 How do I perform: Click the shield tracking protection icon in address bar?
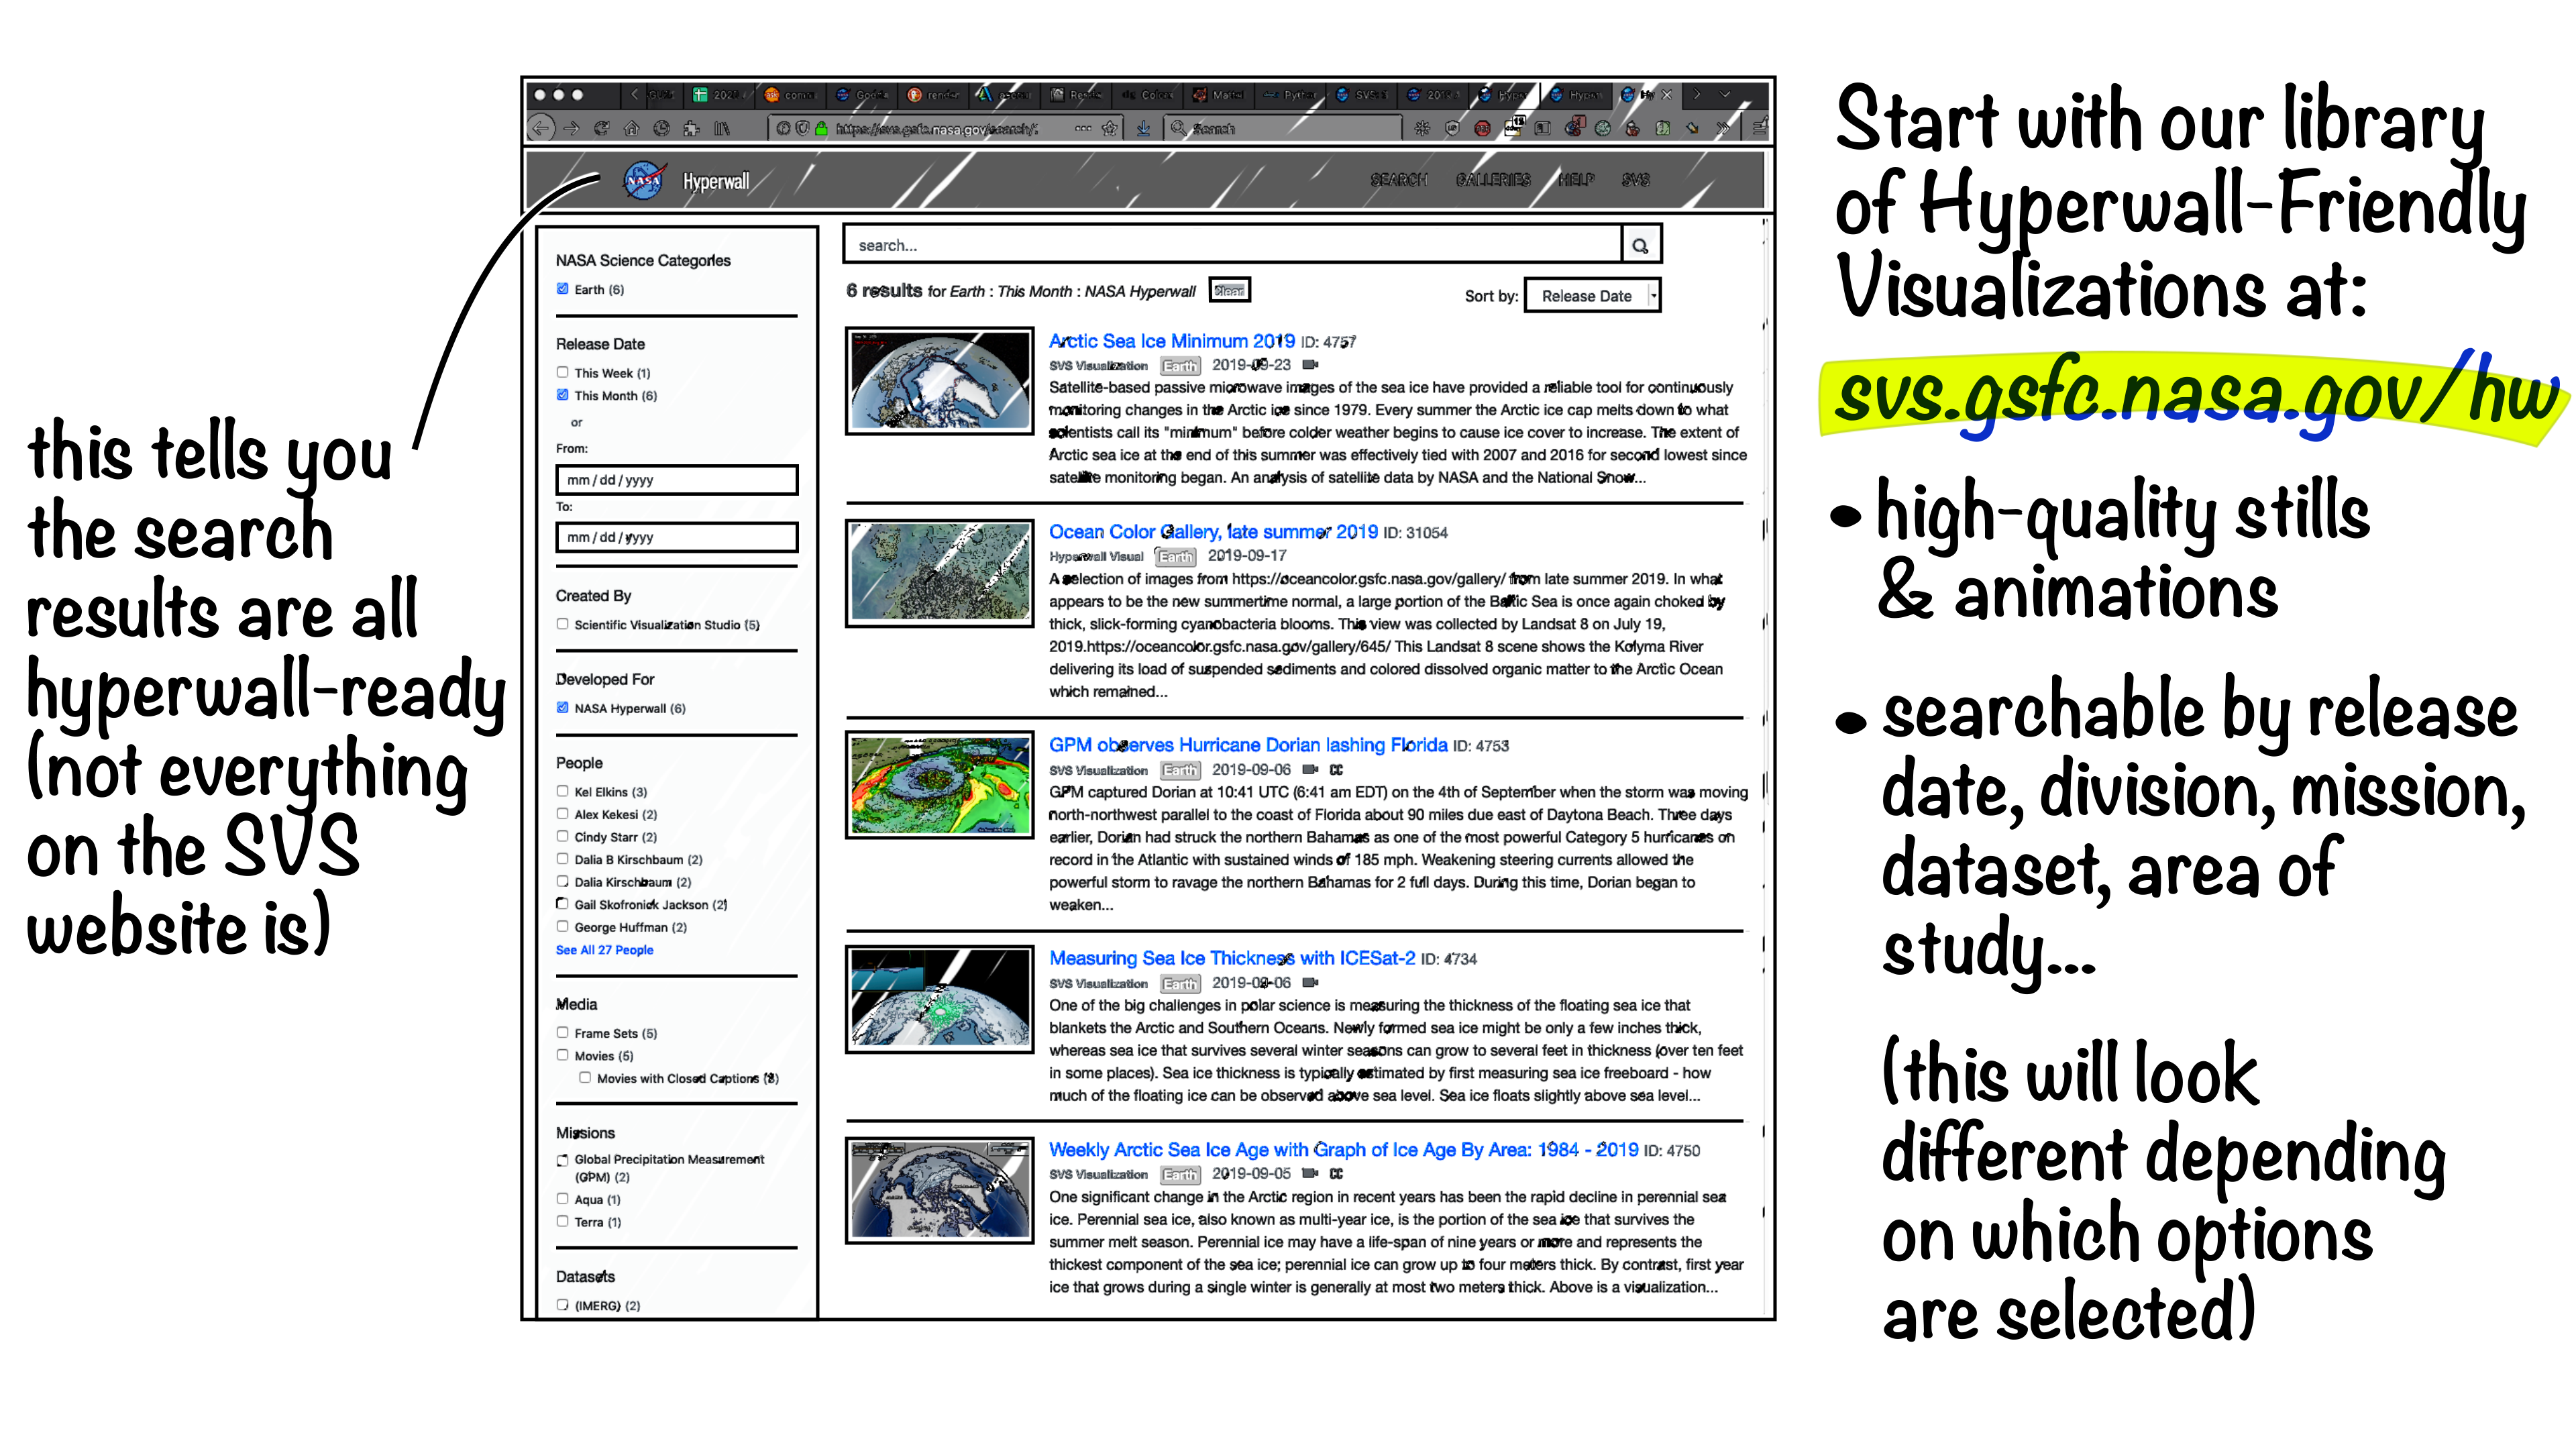click(802, 128)
